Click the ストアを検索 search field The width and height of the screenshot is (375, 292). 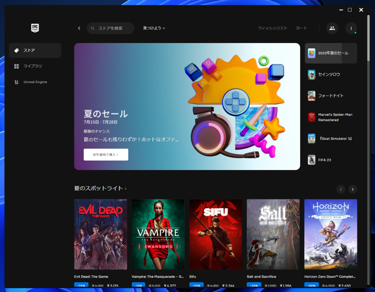(x=110, y=28)
